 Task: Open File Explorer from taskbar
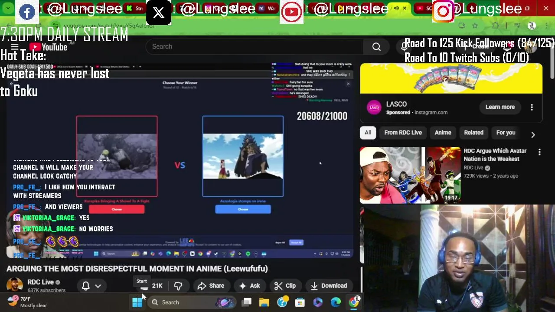coord(264,302)
